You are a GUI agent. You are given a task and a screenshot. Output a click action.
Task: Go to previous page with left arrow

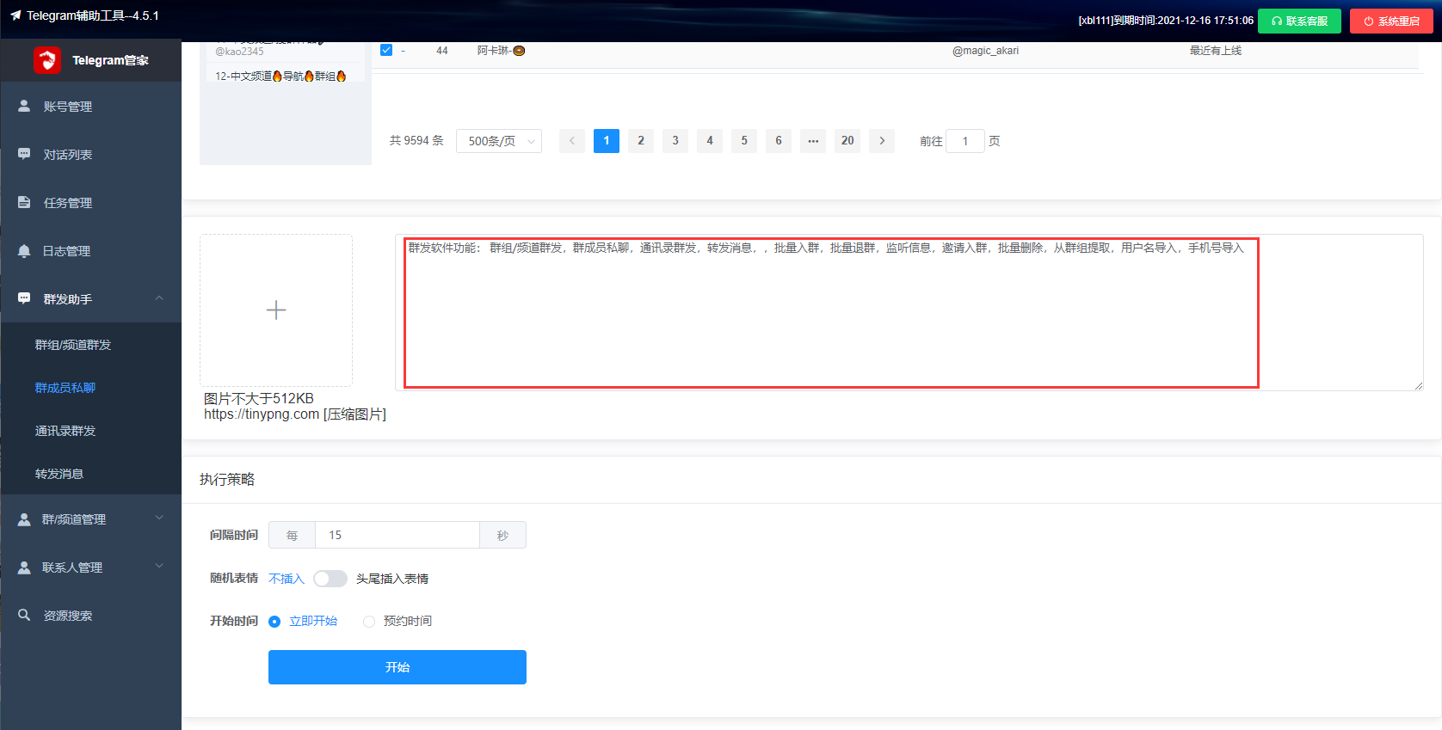[572, 141]
